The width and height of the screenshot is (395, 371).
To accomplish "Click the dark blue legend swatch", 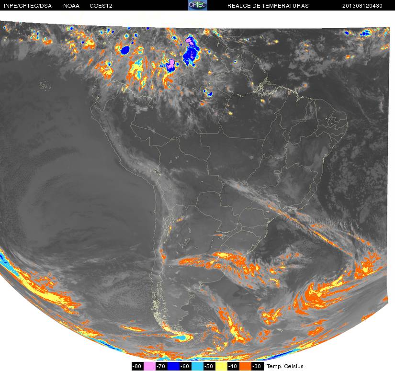I will point(173,366).
